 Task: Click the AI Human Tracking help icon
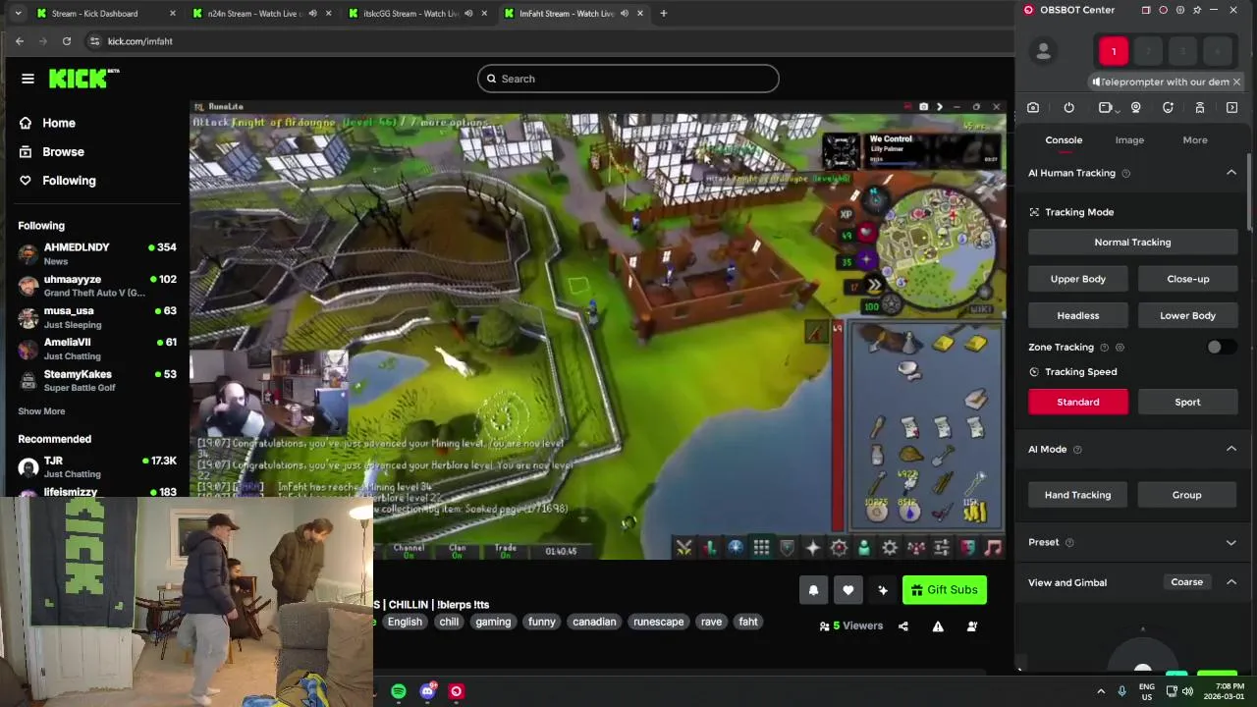pyautogui.click(x=1126, y=173)
